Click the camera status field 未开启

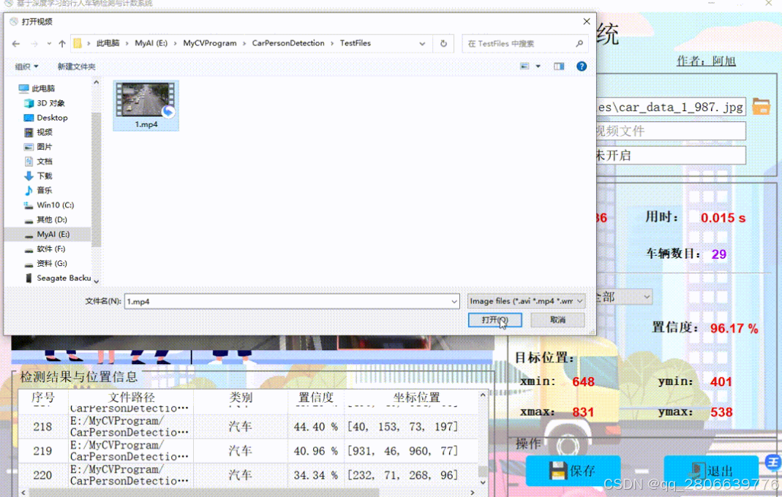coord(671,156)
